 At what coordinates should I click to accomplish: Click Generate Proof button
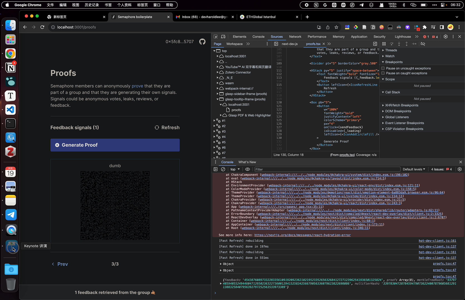click(115, 145)
